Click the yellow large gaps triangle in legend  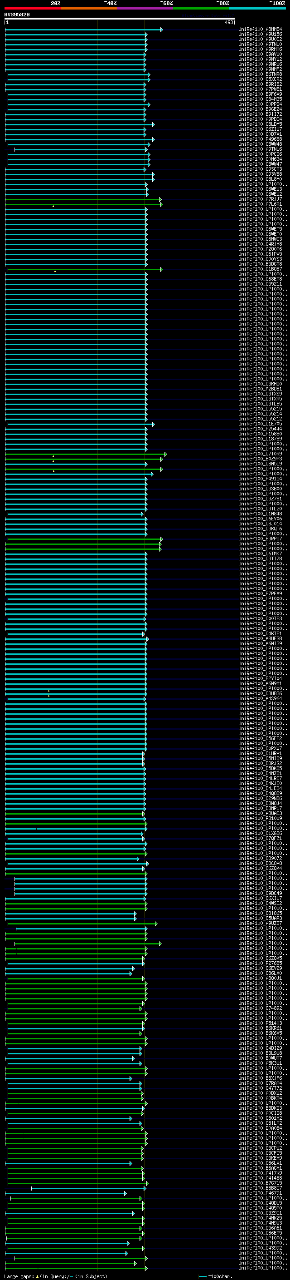(x=37, y=1276)
